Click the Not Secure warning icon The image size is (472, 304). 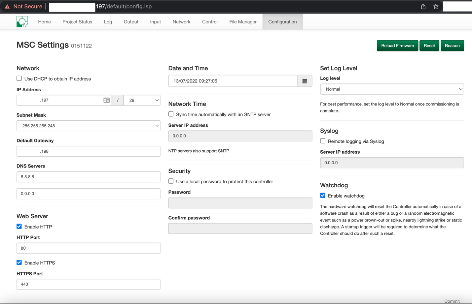pos(7,7)
